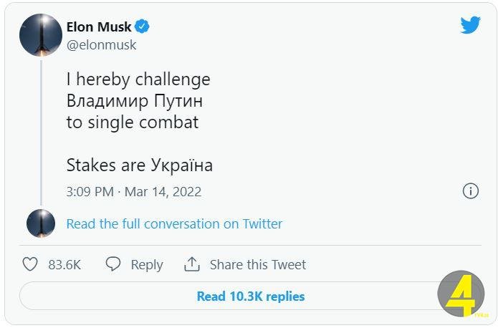Image resolution: width=498 pixels, height=328 pixels.
Task: Click the reply speech bubble icon
Action: coord(113,264)
